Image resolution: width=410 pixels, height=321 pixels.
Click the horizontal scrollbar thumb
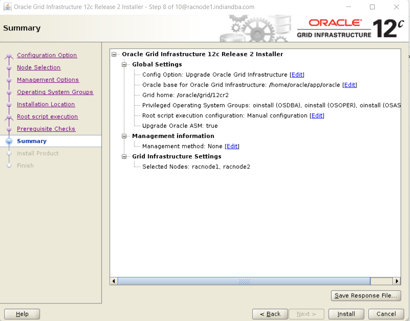pos(244,281)
